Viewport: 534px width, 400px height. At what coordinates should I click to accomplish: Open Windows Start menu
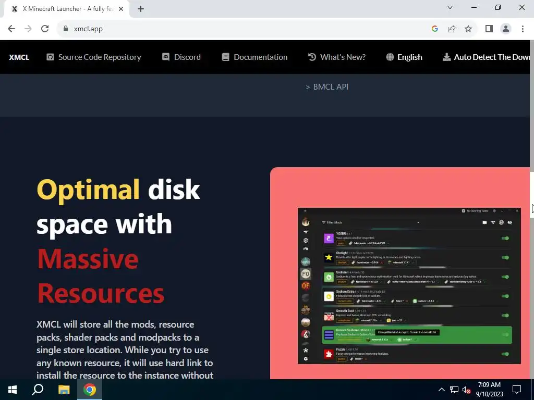pos(13,390)
